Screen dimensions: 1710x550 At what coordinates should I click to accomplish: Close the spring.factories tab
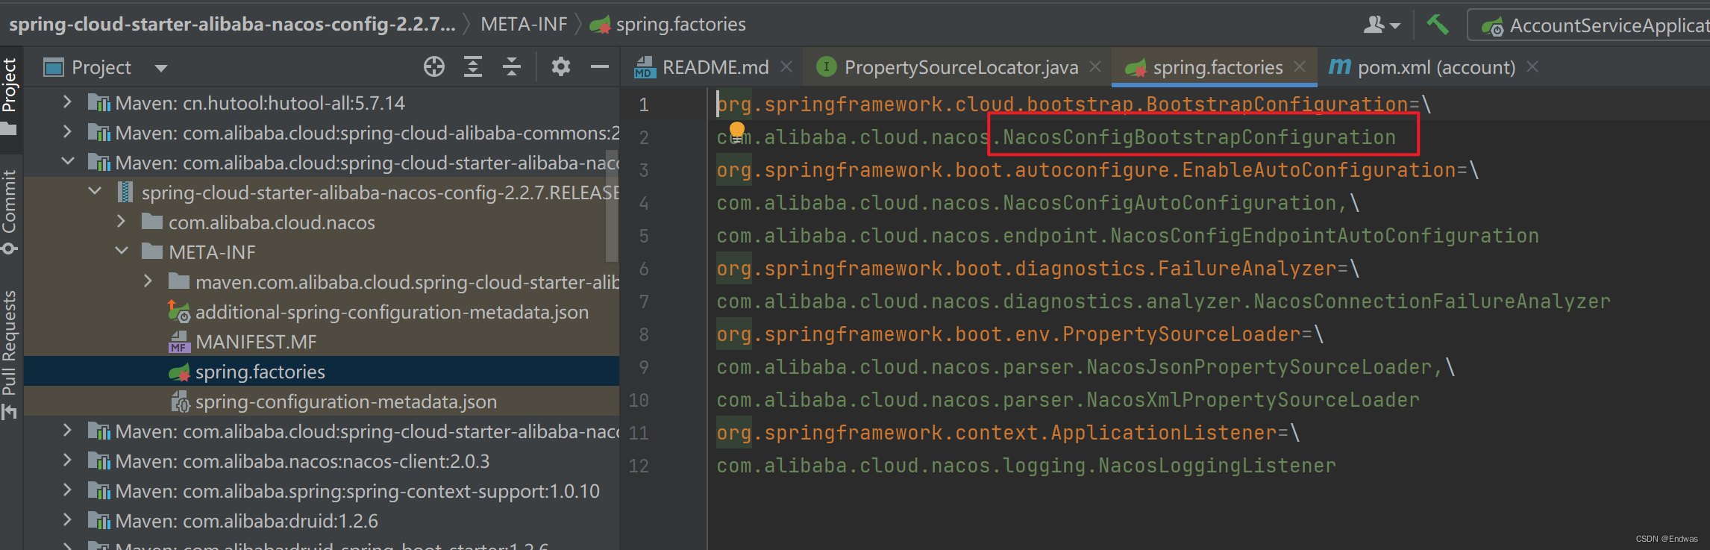click(1300, 67)
